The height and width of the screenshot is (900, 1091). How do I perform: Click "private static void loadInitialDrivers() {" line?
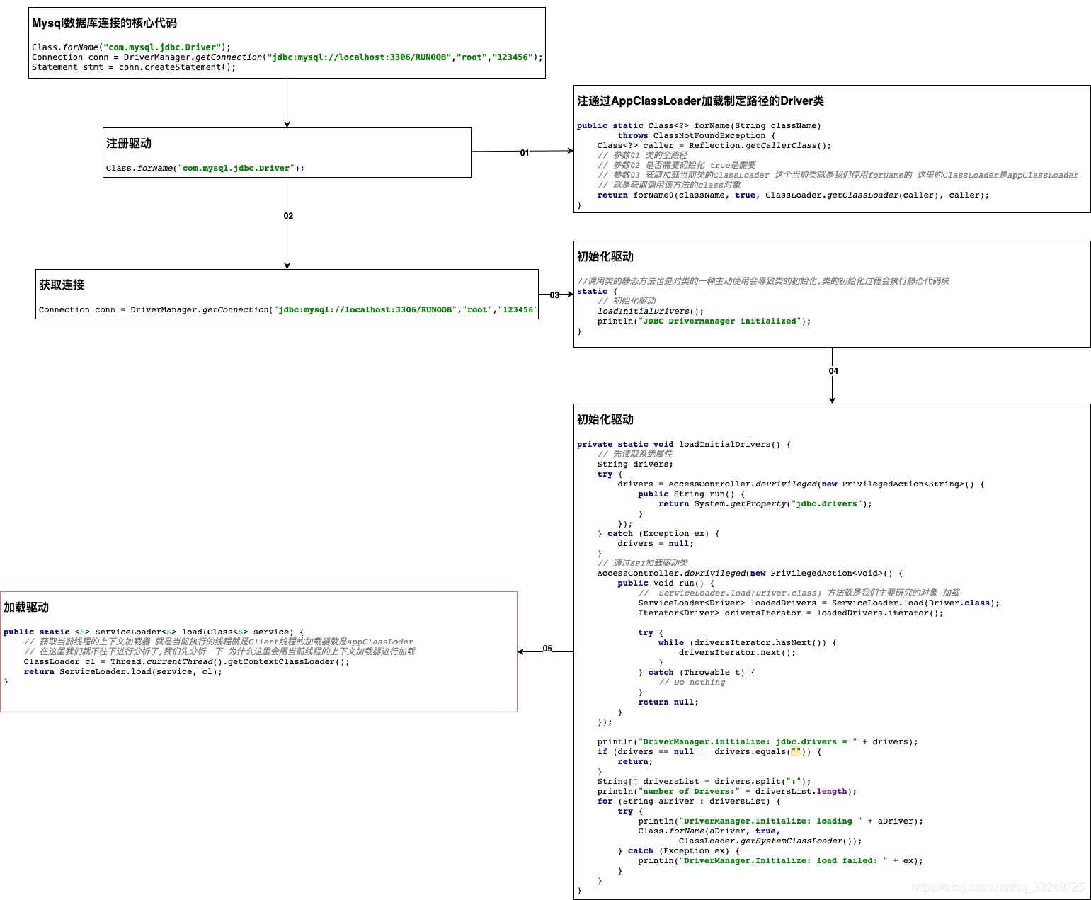point(684,444)
